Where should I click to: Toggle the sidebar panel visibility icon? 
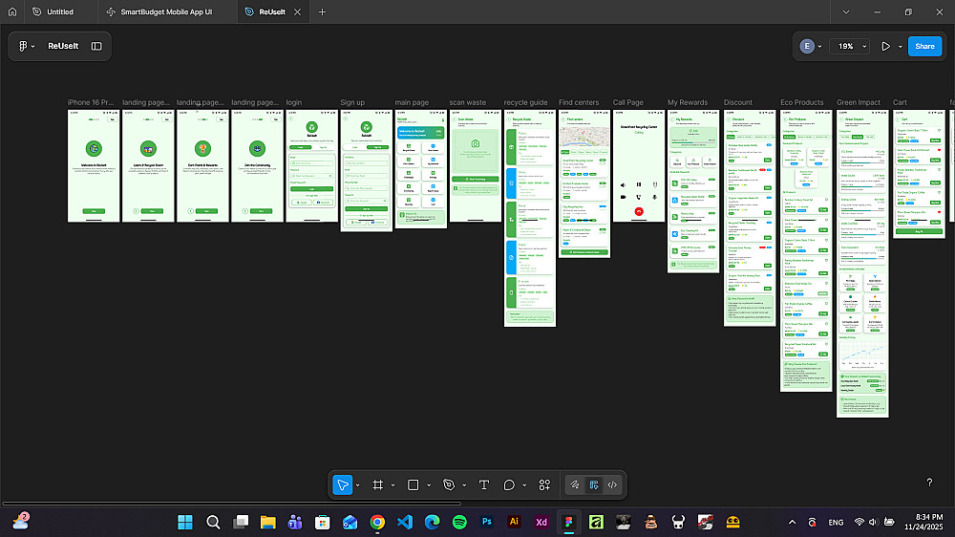(x=96, y=46)
